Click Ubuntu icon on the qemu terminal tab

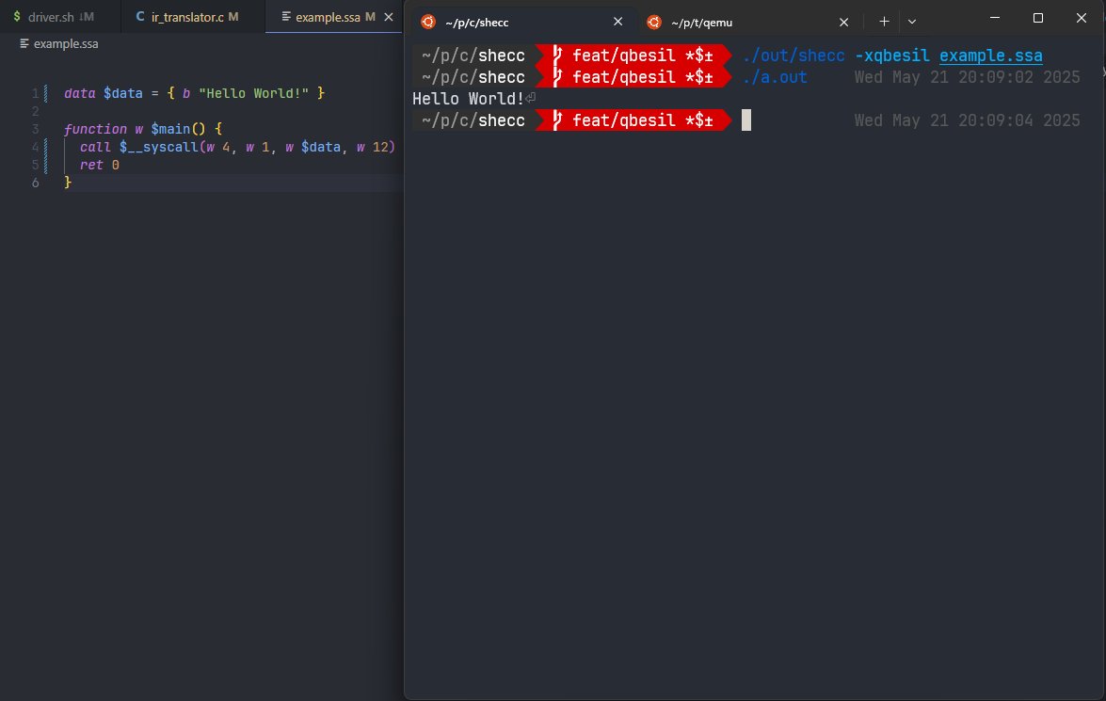(x=654, y=22)
